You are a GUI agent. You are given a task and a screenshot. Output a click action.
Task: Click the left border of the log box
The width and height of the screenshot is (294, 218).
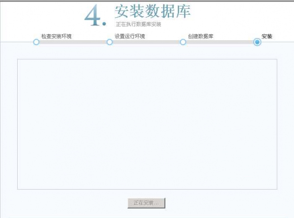[18, 124]
